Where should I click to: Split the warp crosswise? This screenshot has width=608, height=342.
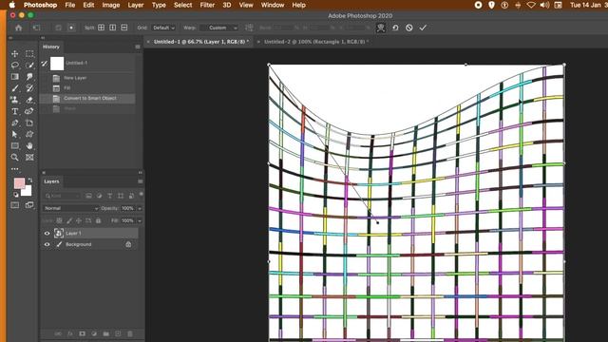[102, 28]
